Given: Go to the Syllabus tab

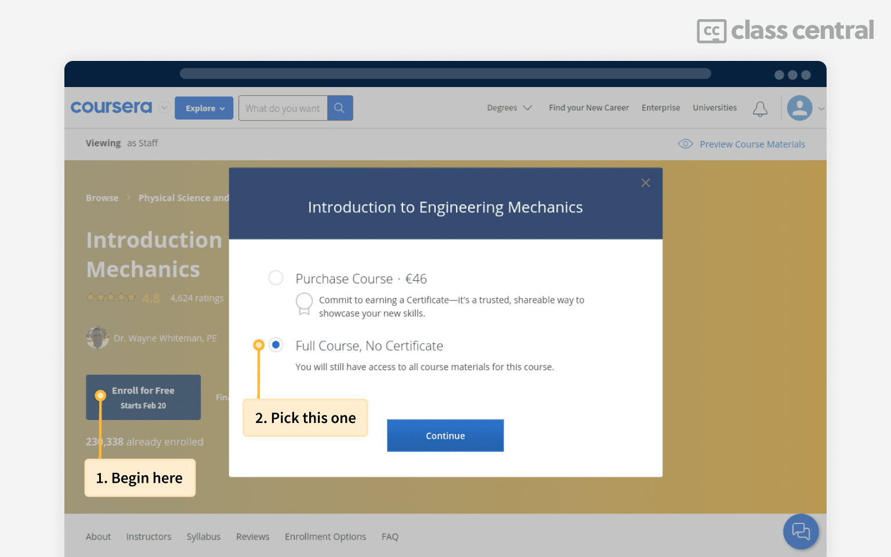Looking at the screenshot, I should coord(204,537).
